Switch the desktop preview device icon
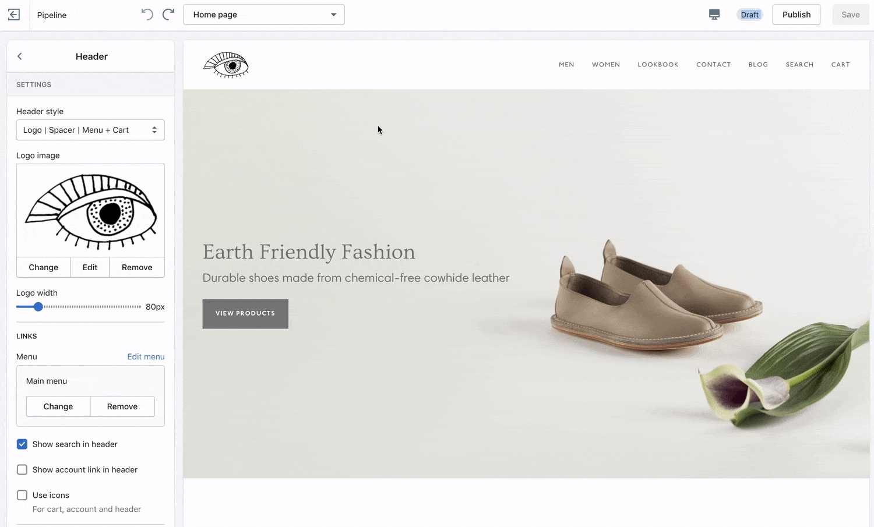The width and height of the screenshot is (874, 527). tap(714, 15)
